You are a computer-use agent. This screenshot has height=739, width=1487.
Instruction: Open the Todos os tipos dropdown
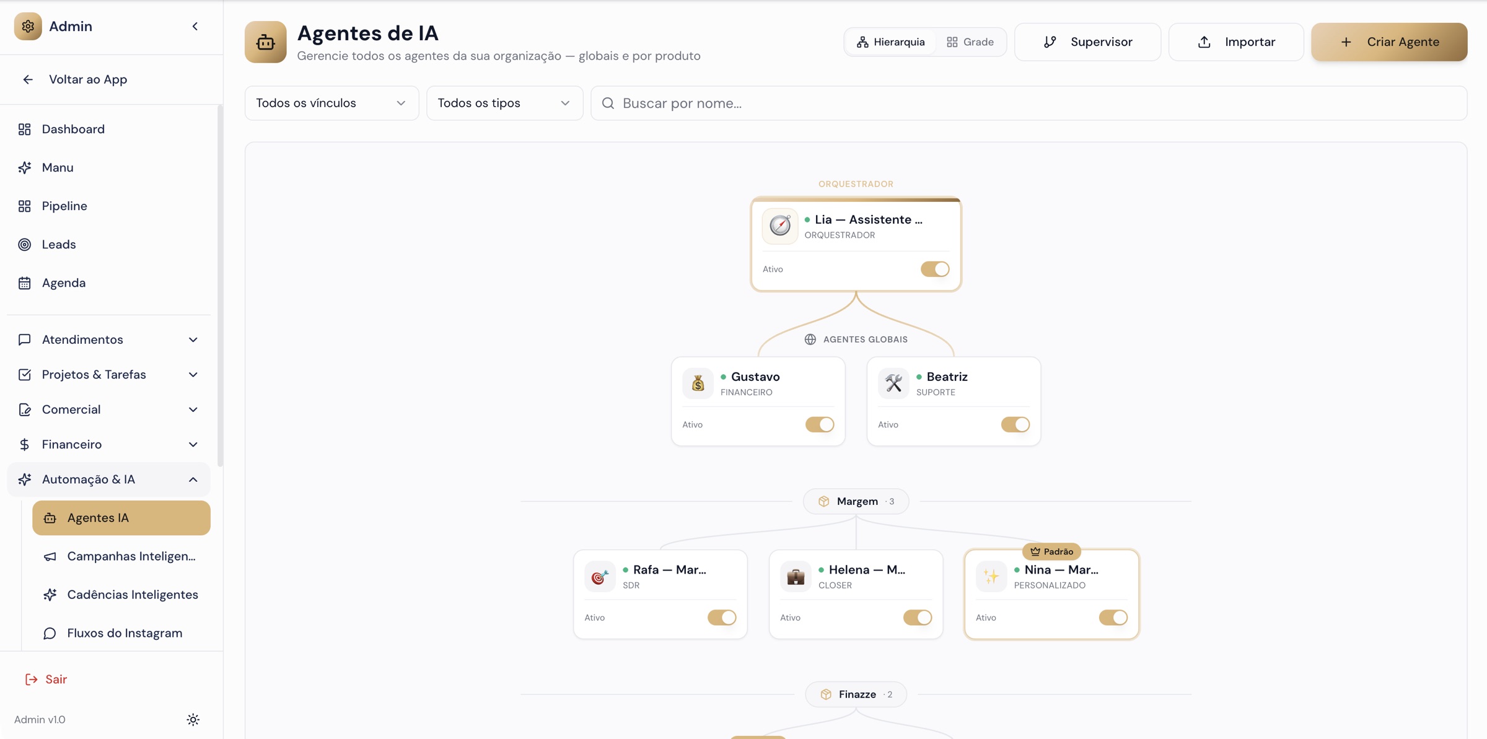click(504, 103)
